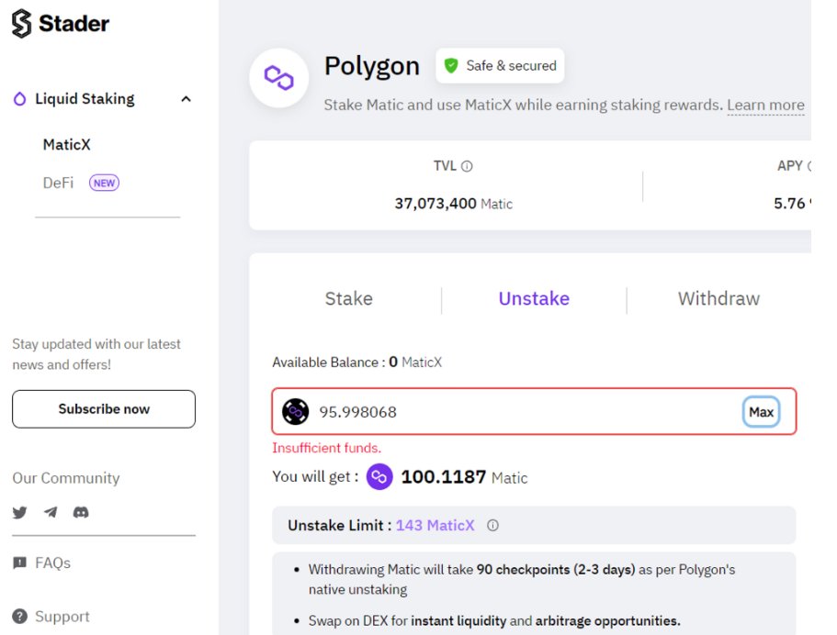
Task: Open Discord community icon
Action: (x=81, y=513)
